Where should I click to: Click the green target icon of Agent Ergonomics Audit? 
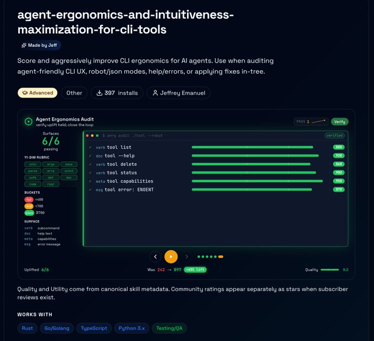pos(29,122)
